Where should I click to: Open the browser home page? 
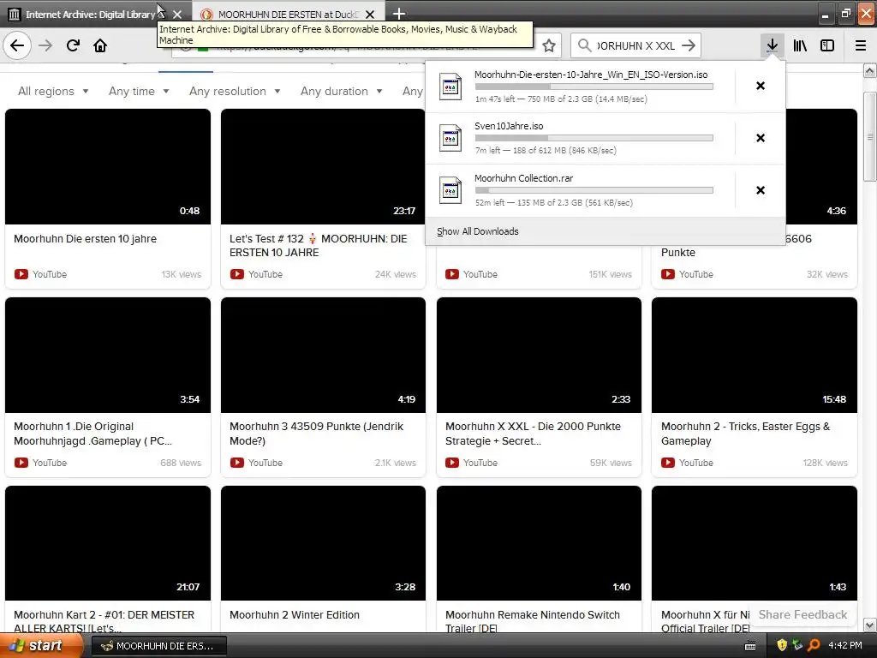coord(100,45)
